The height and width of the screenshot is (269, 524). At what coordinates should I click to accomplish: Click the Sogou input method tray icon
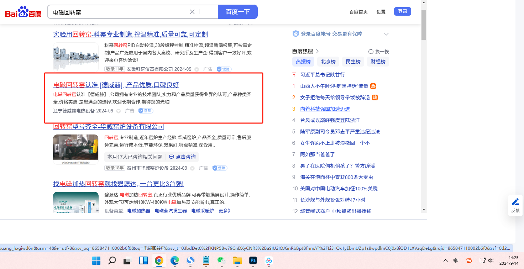coord(469,260)
